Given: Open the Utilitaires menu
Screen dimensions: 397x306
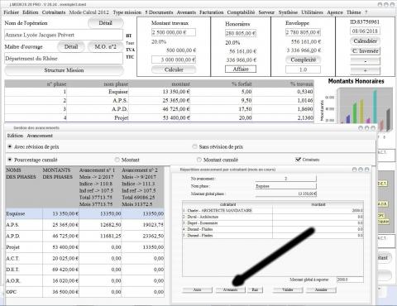Looking at the screenshot, I should coord(312,12).
